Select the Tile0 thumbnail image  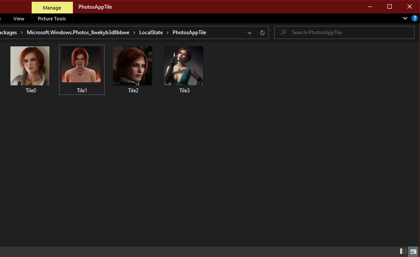pyautogui.click(x=30, y=66)
